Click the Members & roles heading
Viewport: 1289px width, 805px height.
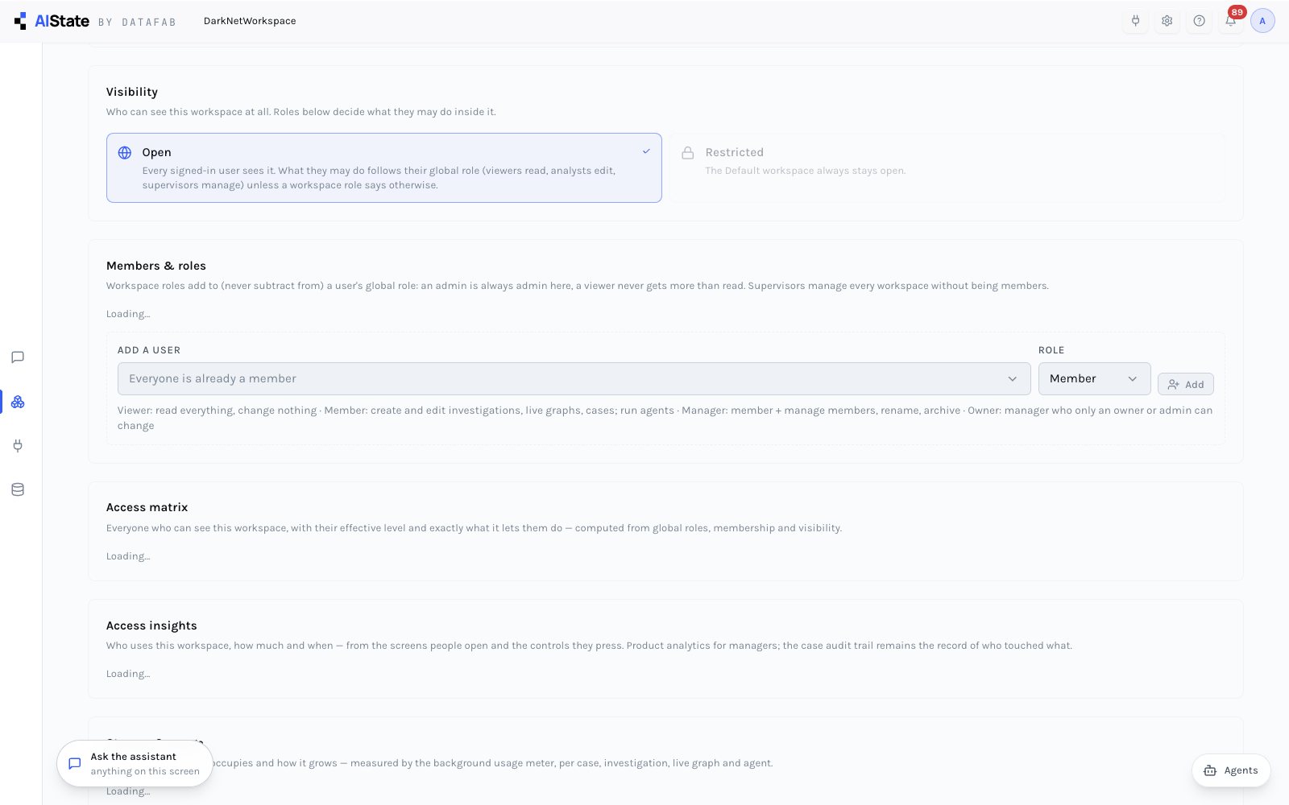pyautogui.click(x=156, y=266)
